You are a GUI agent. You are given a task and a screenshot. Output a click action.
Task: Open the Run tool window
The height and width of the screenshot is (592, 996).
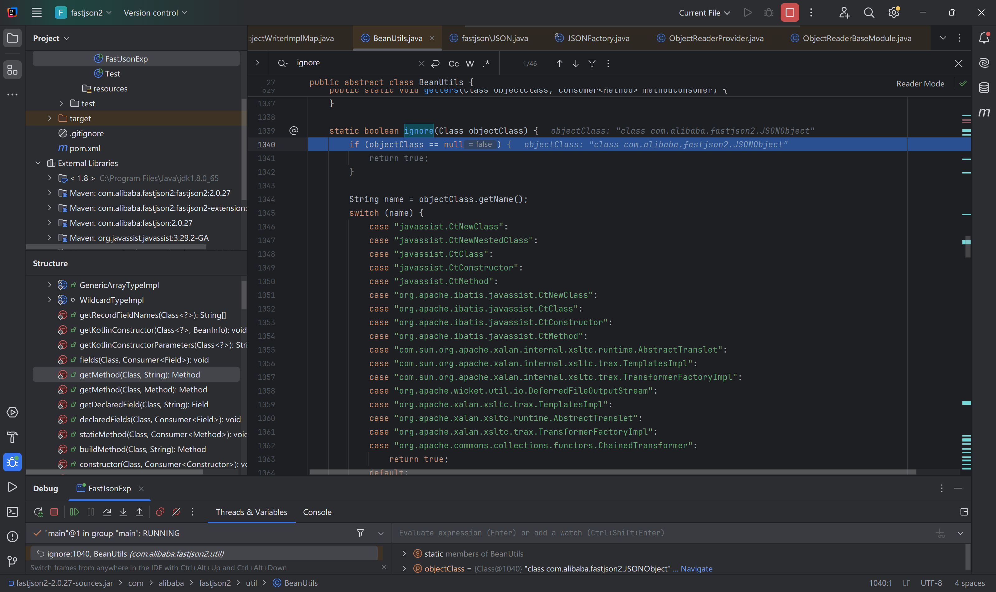pos(12,487)
